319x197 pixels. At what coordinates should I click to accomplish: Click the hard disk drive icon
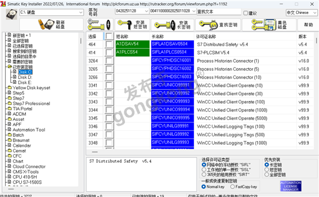(11, 14)
